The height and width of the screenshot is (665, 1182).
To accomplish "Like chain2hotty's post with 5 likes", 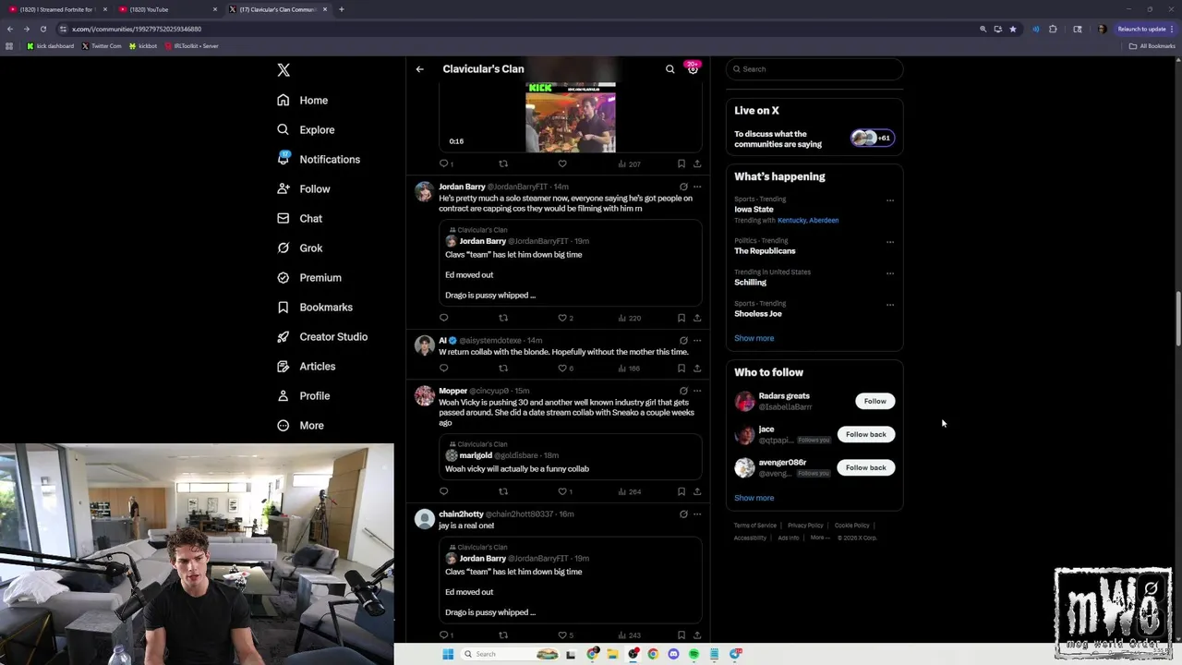I will pos(565,635).
